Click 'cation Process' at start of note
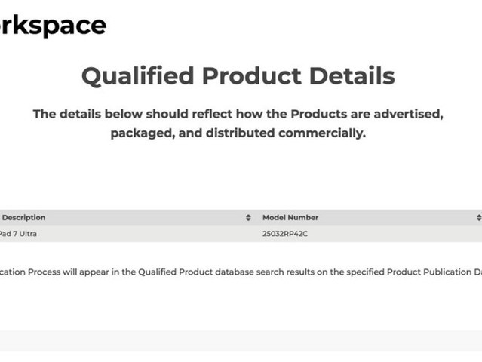Screen dimensions: 482x362 [x=30, y=272]
